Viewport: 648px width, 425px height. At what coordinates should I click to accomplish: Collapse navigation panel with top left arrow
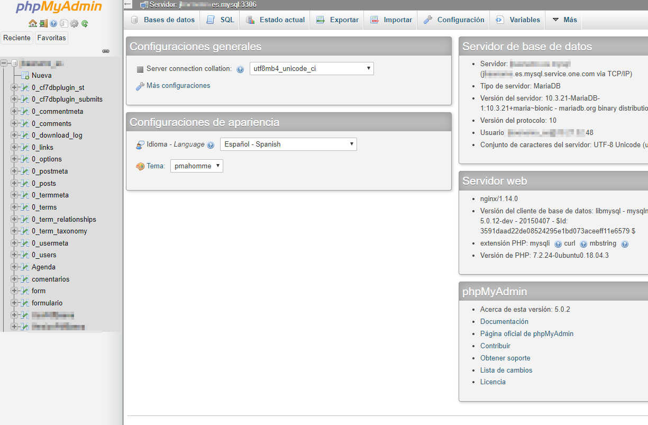click(128, 4)
